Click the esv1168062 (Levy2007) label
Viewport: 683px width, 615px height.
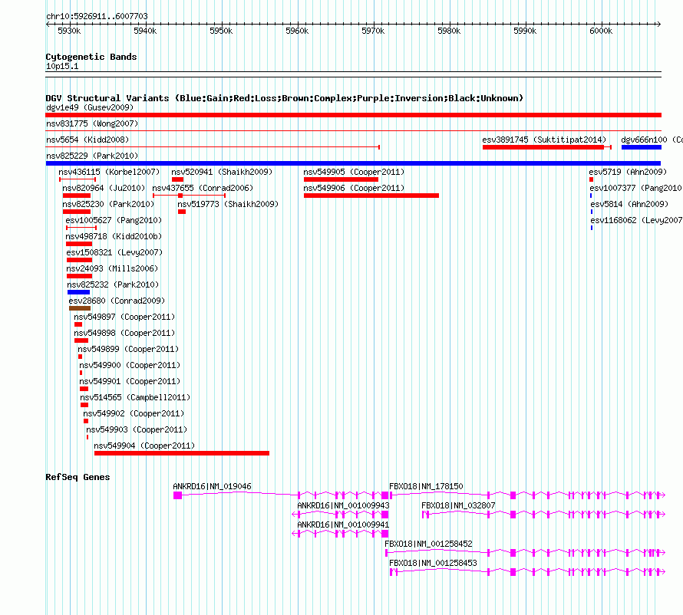click(636, 220)
